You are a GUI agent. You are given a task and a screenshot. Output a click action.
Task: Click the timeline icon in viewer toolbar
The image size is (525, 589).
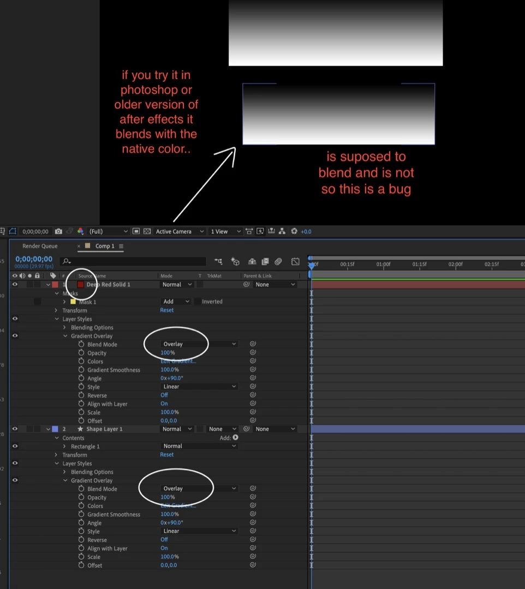coord(271,231)
